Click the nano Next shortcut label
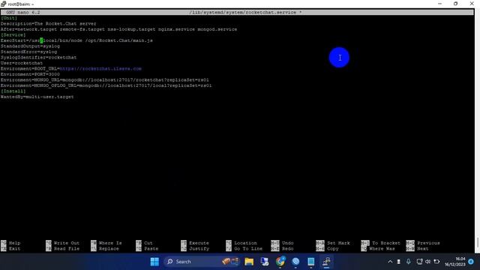Image resolution: width=480 pixels, height=270 pixels. [423, 248]
